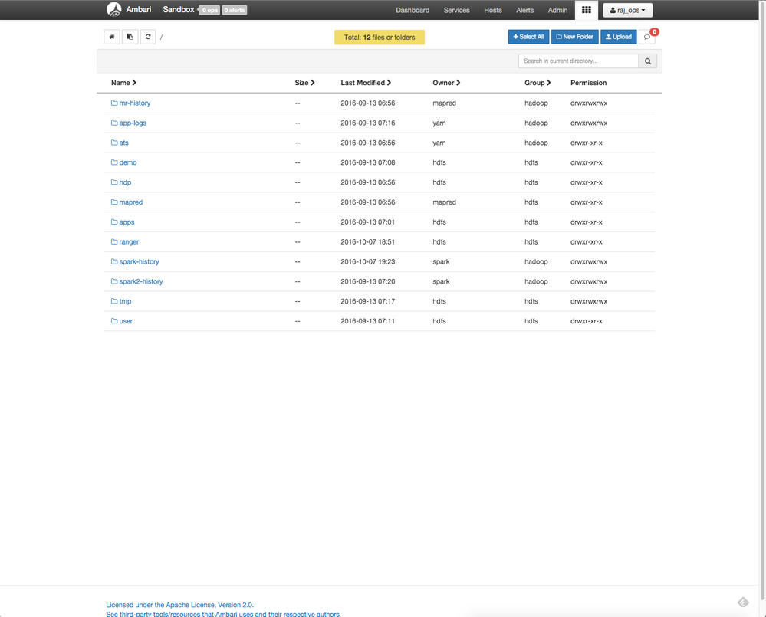This screenshot has height=617, width=766.
Task: Click the app-logs folder icon
Action: click(x=113, y=123)
